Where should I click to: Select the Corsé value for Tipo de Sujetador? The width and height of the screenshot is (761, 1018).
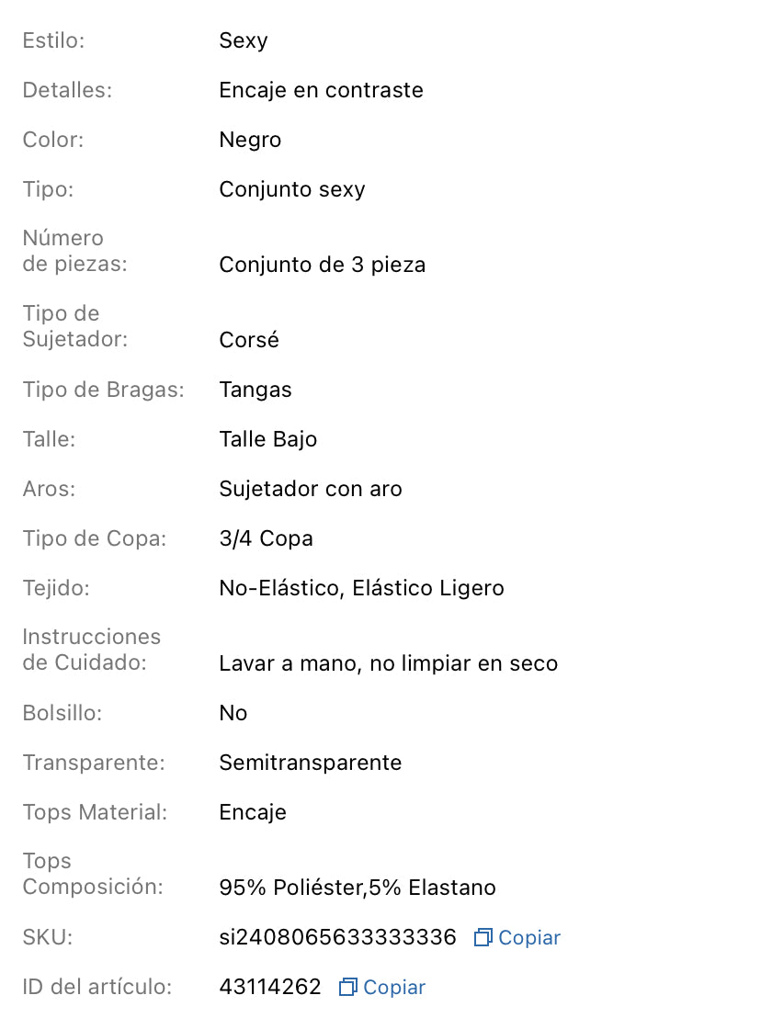(x=249, y=341)
